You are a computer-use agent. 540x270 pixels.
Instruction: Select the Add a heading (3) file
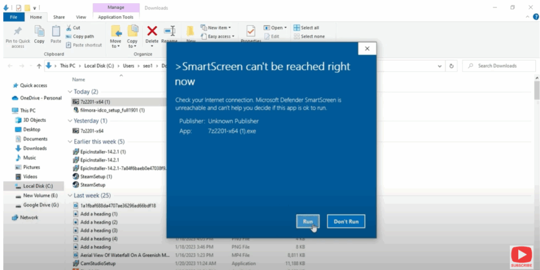coord(95,231)
